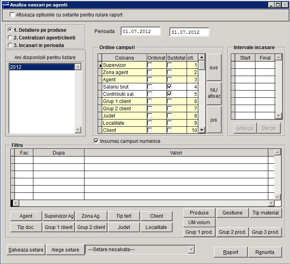Click the Start column header in Intervale incasare
The image size is (290, 264).
(245, 58)
